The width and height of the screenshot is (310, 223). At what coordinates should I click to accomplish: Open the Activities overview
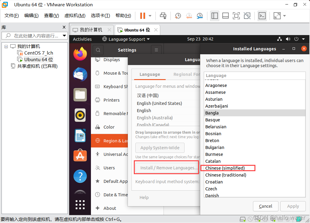click(82, 39)
